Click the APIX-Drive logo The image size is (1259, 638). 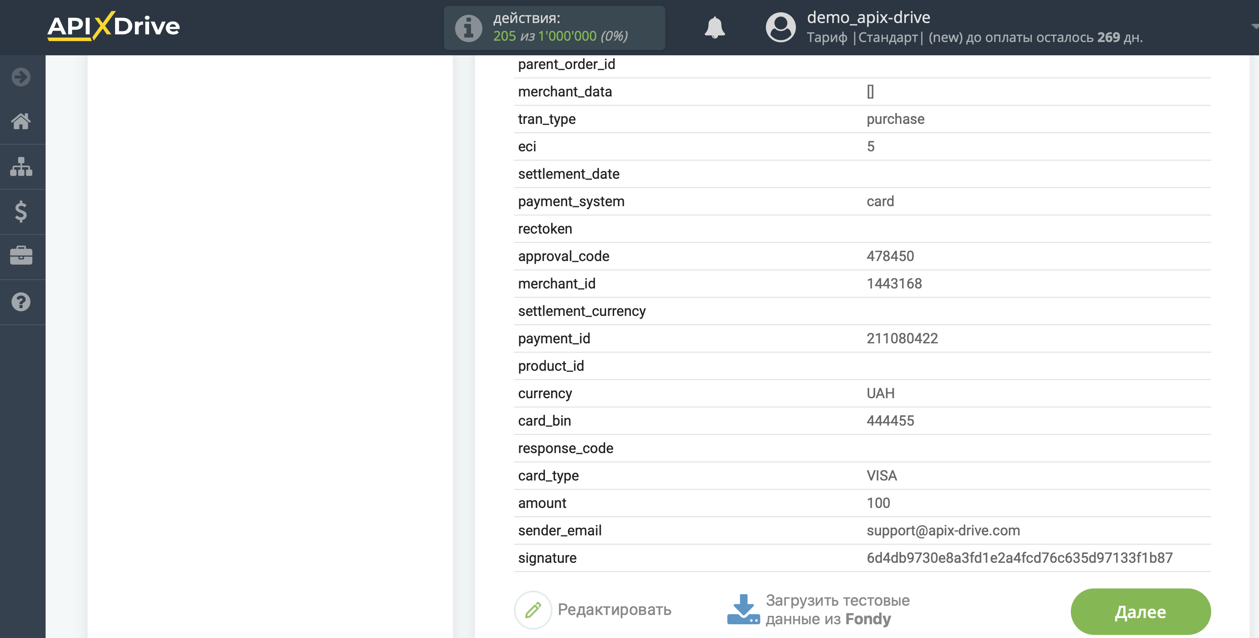pos(113,27)
